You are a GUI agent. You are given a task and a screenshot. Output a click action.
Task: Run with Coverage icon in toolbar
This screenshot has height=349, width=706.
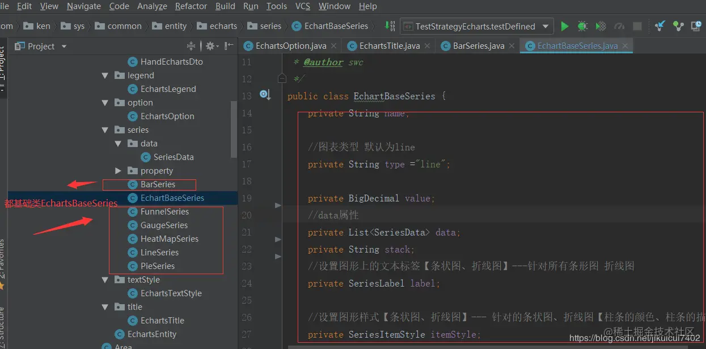601,26
